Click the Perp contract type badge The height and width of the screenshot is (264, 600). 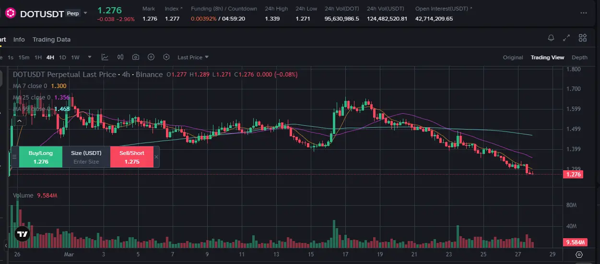pyautogui.click(x=73, y=14)
